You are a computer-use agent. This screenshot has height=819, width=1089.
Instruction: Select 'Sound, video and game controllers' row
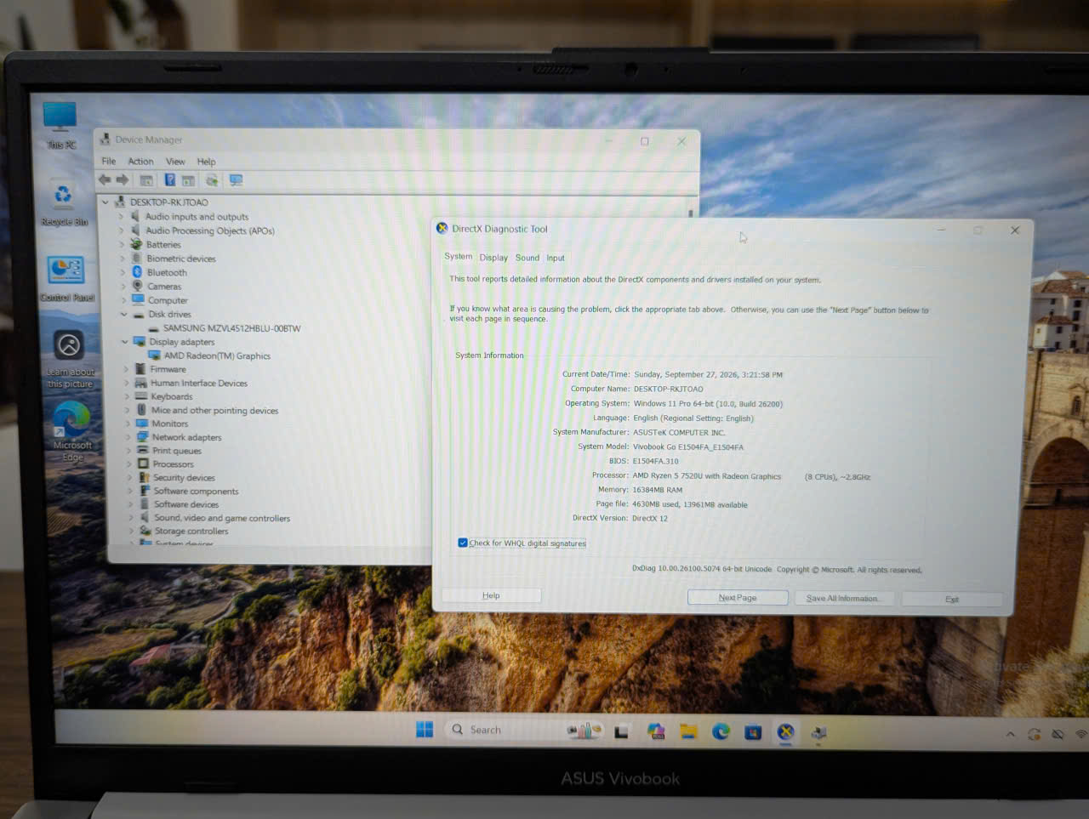[x=222, y=518]
